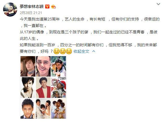Collapse the post via 收起全文

pyautogui.click(x=81, y=51)
